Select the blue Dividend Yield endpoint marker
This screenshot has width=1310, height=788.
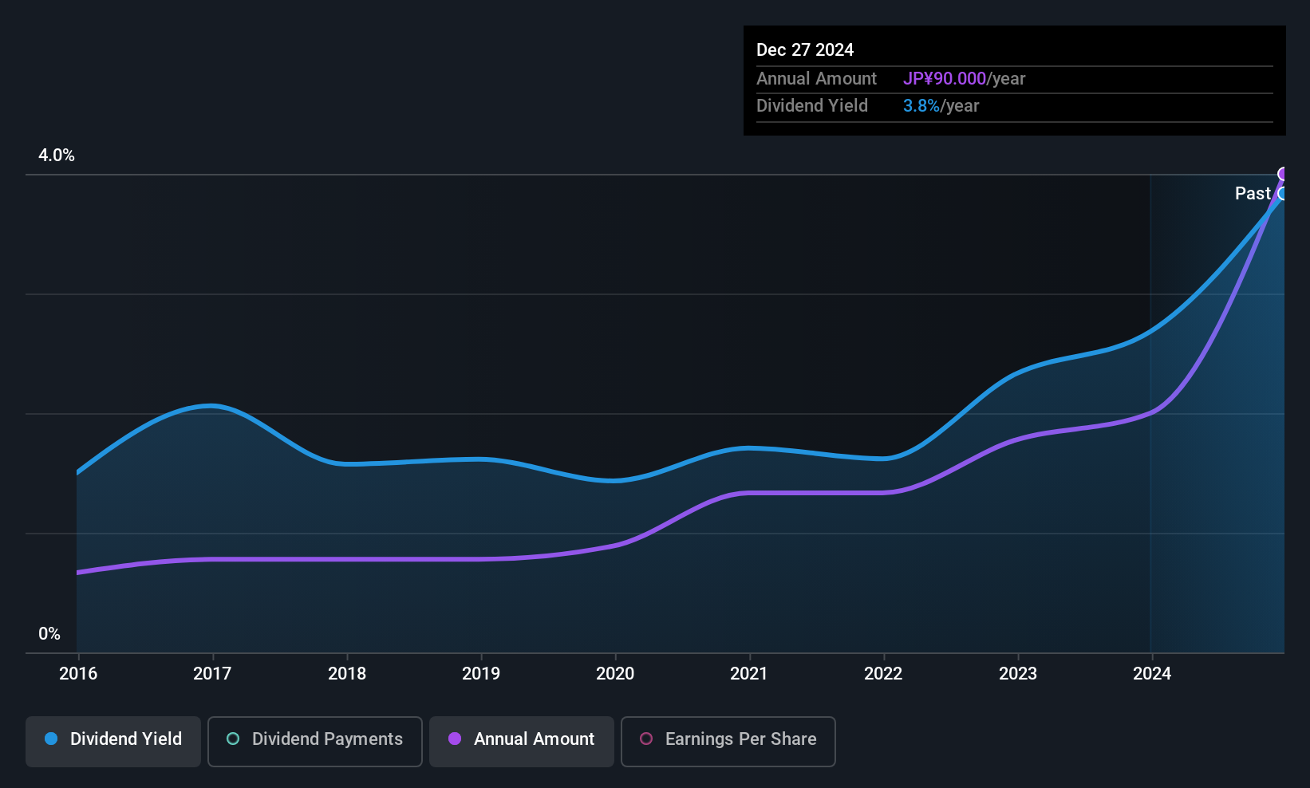[x=1283, y=194]
